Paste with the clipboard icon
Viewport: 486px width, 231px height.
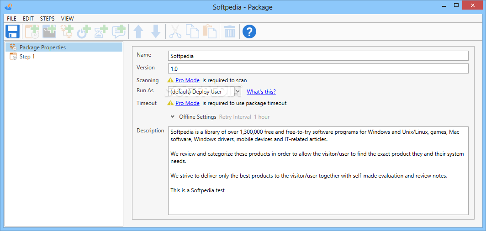point(210,31)
